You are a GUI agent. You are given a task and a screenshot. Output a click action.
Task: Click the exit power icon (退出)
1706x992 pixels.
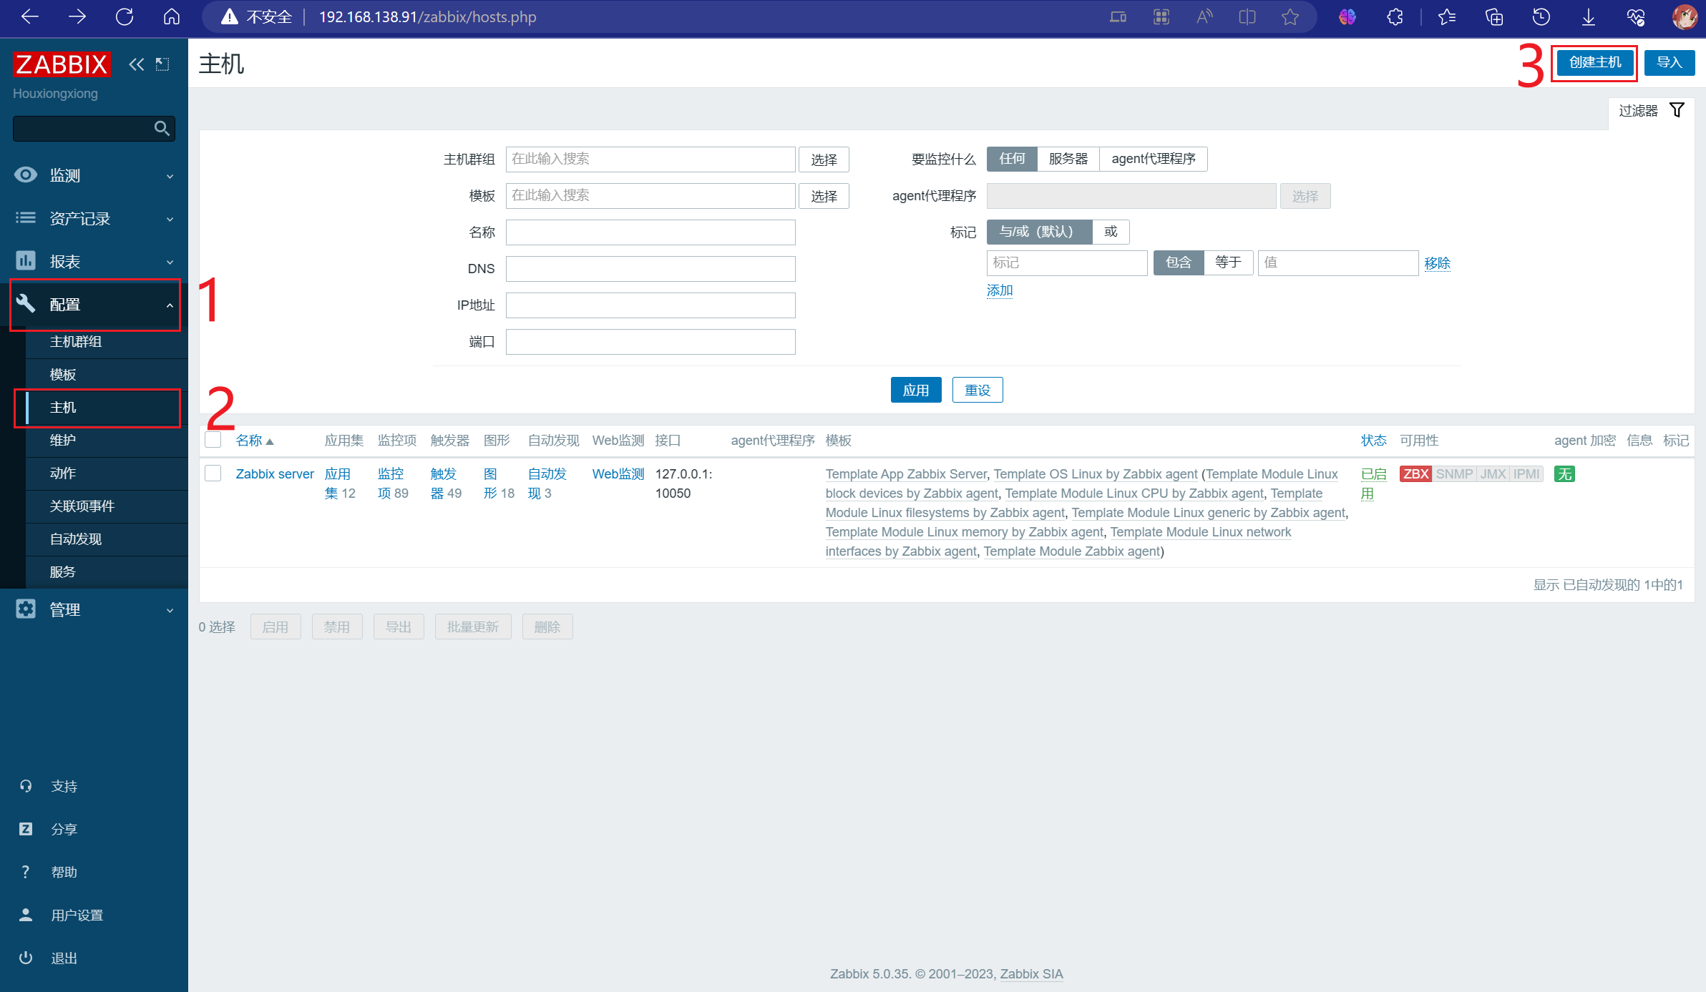click(26, 958)
